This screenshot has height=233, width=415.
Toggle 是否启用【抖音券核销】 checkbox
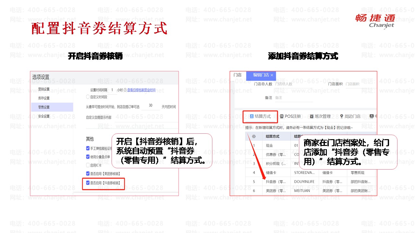(88, 183)
